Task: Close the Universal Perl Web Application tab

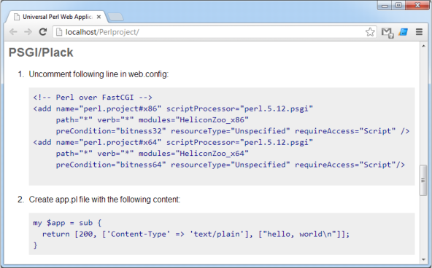Action: point(99,17)
